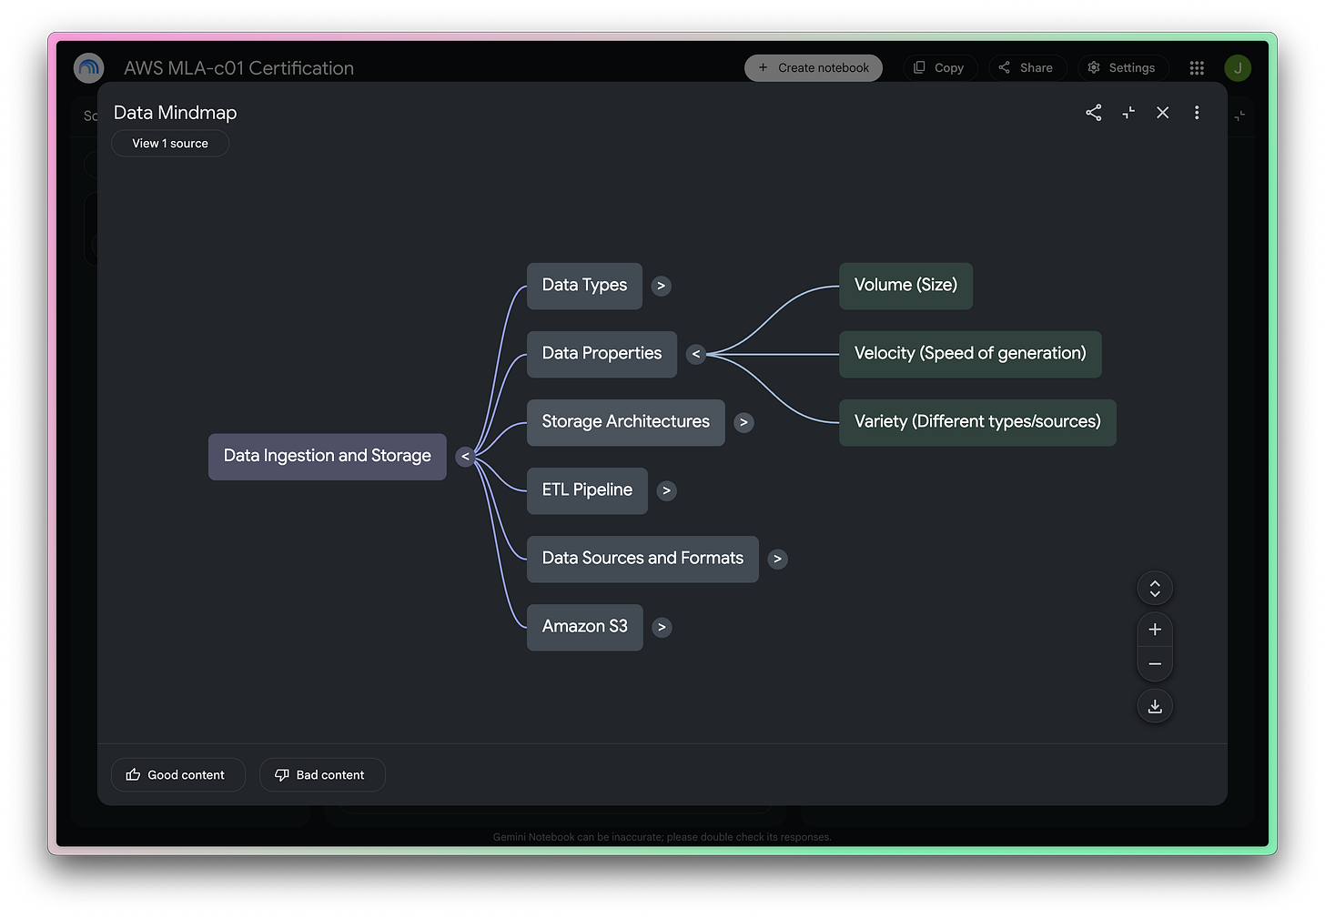
Task: Select the Storage Architectures node label
Action: click(x=625, y=422)
